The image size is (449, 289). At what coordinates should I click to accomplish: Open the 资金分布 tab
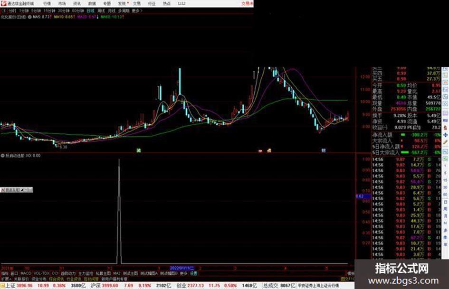39,279
